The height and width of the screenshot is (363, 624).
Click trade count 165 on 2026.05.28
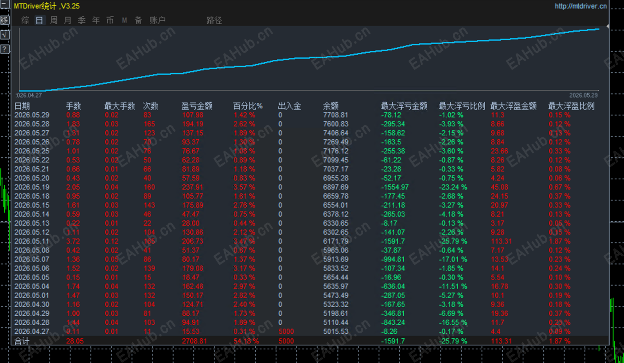coord(149,124)
